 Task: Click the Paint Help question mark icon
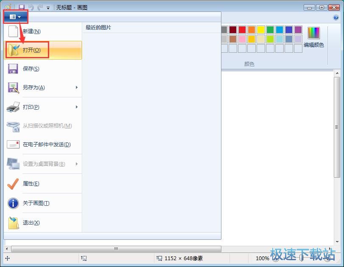(336, 17)
